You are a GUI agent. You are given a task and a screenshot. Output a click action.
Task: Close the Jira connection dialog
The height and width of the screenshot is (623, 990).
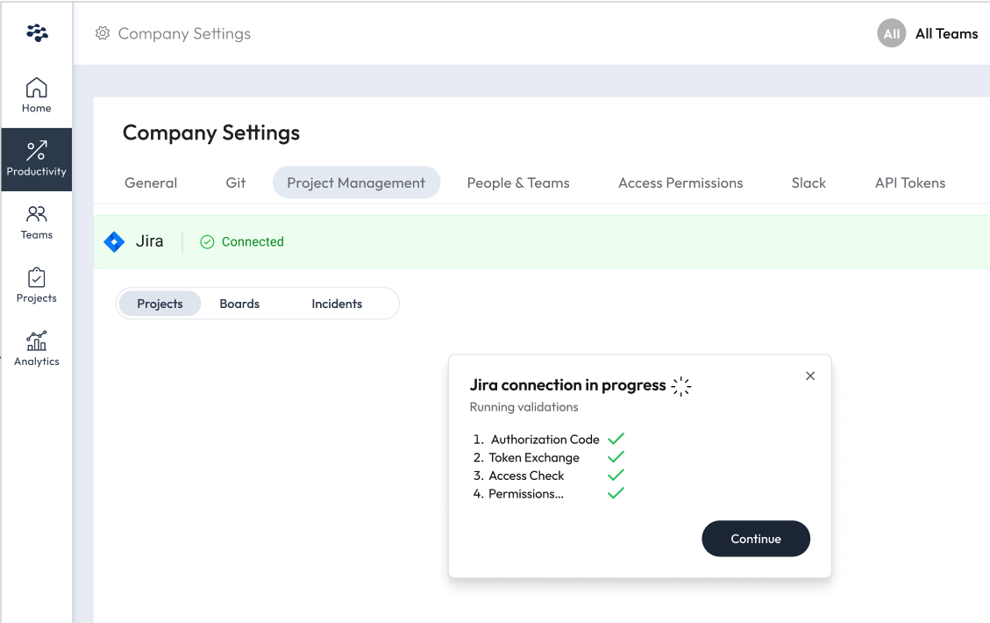(810, 376)
